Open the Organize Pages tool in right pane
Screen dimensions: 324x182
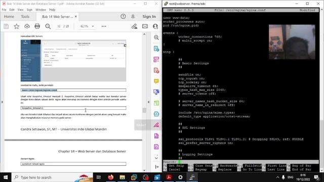tap(156, 103)
